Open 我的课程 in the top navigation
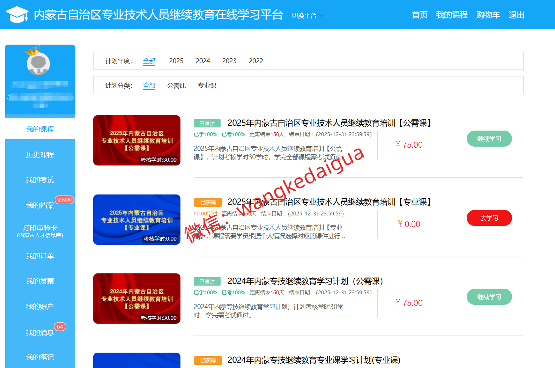Viewport: 555px width, 368px height. tap(452, 15)
